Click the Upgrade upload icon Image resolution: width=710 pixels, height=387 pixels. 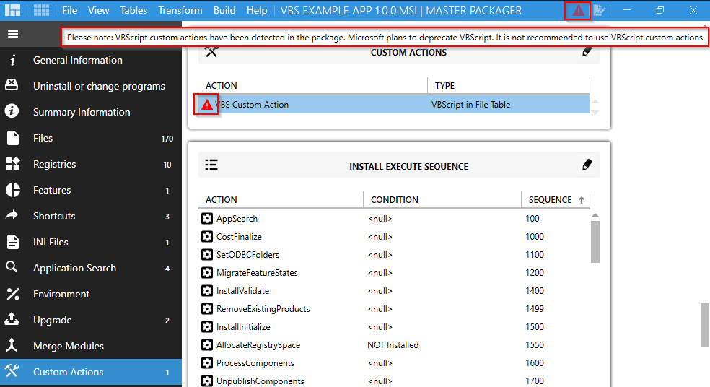click(12, 319)
